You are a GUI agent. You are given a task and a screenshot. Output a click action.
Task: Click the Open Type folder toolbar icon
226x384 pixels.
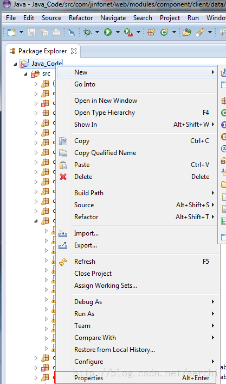pos(186,32)
